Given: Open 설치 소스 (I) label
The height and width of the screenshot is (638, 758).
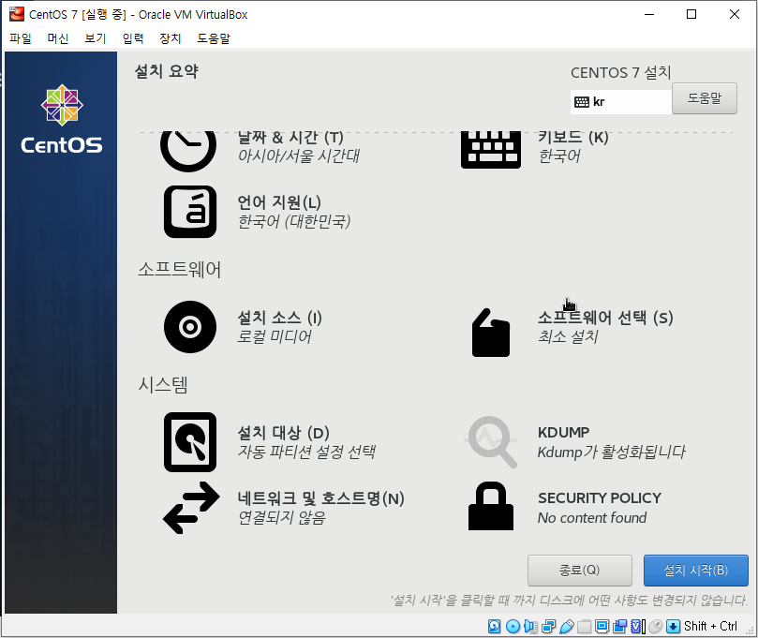Looking at the screenshot, I should tap(279, 318).
